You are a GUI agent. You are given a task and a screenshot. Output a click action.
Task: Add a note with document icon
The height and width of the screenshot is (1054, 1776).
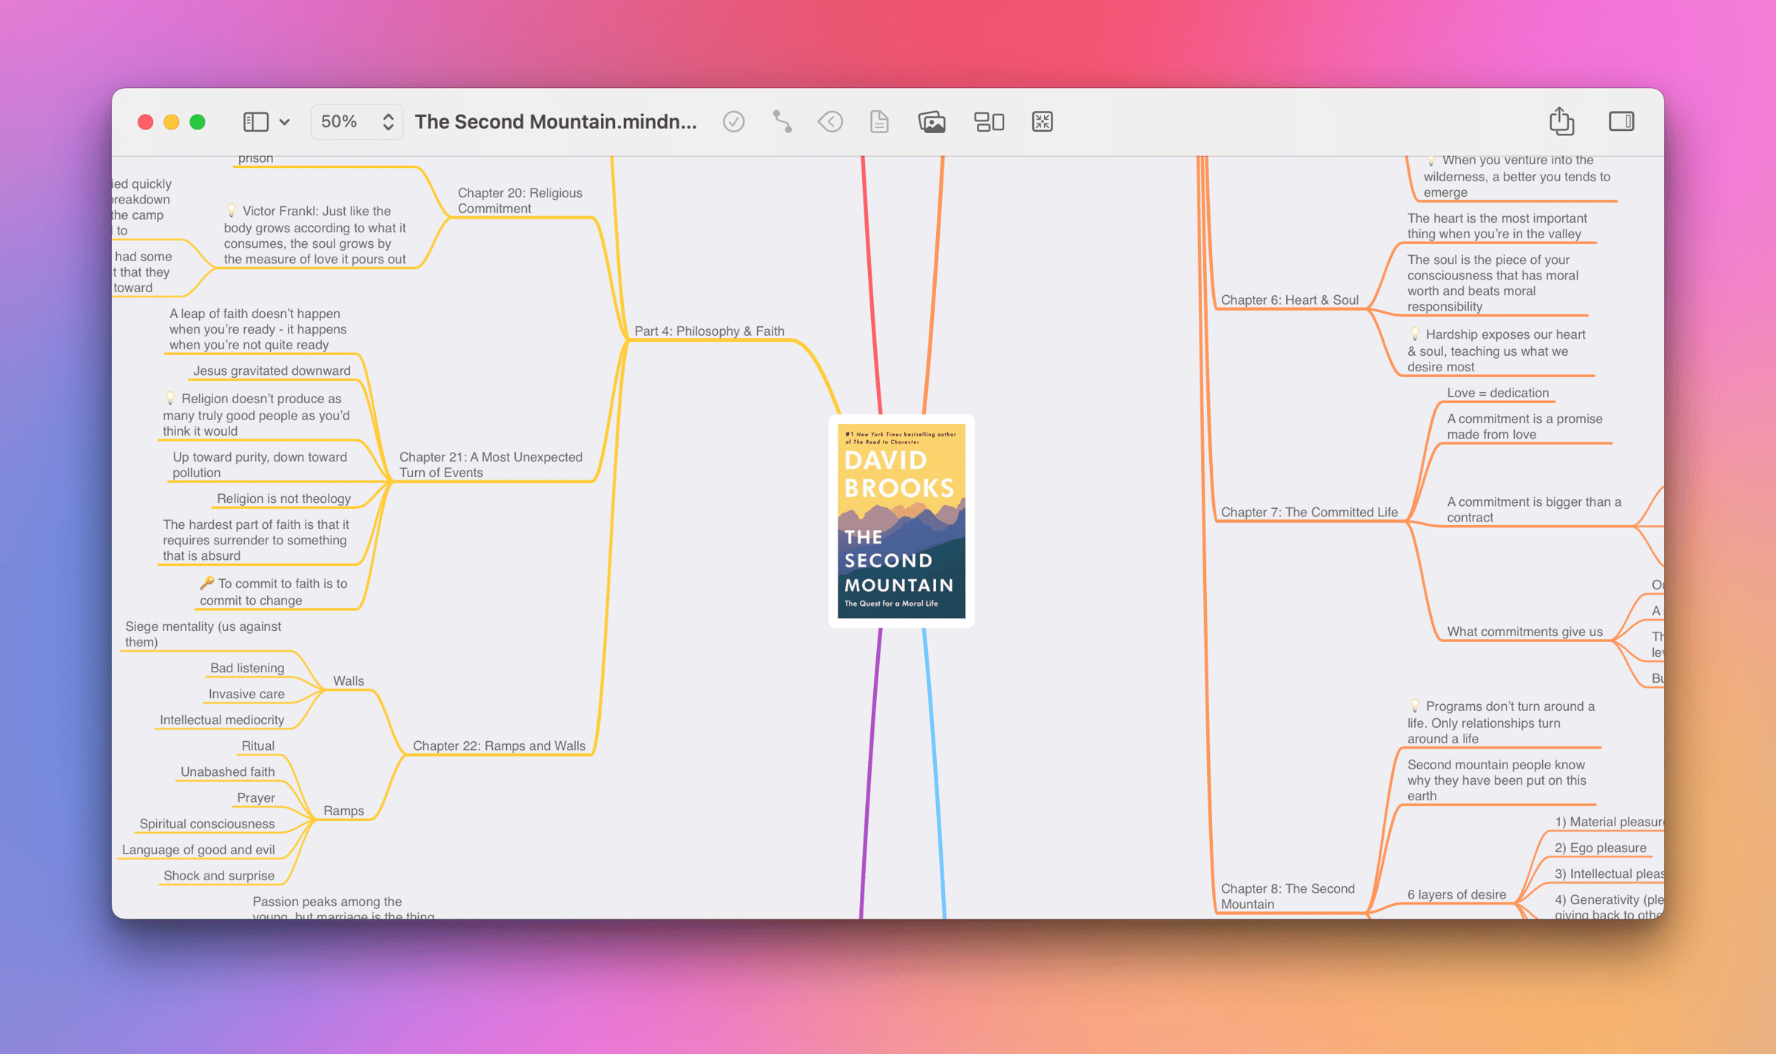pos(879,121)
